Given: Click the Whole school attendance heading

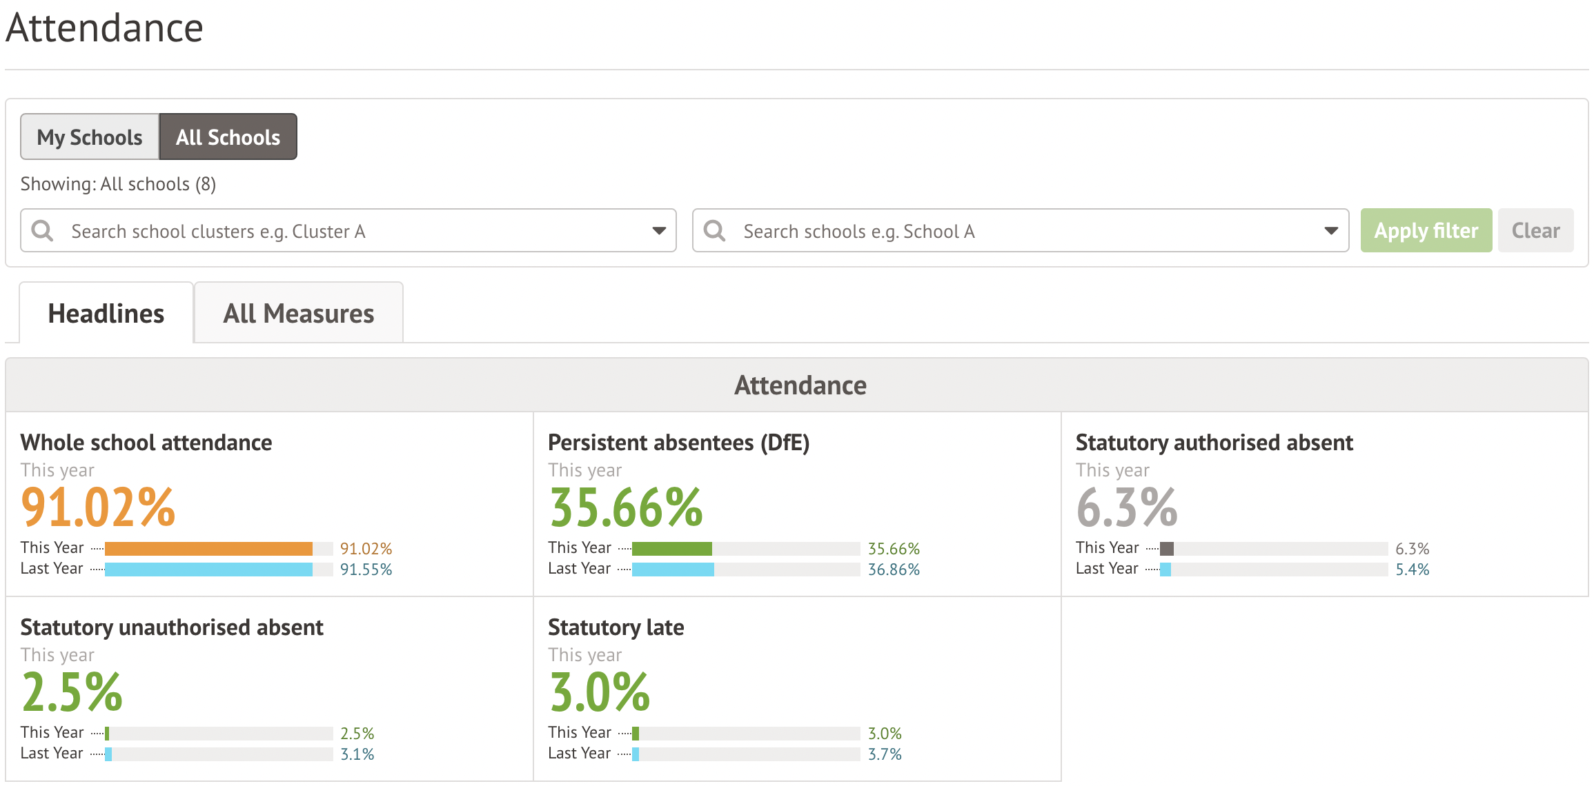Looking at the screenshot, I should pos(146,443).
